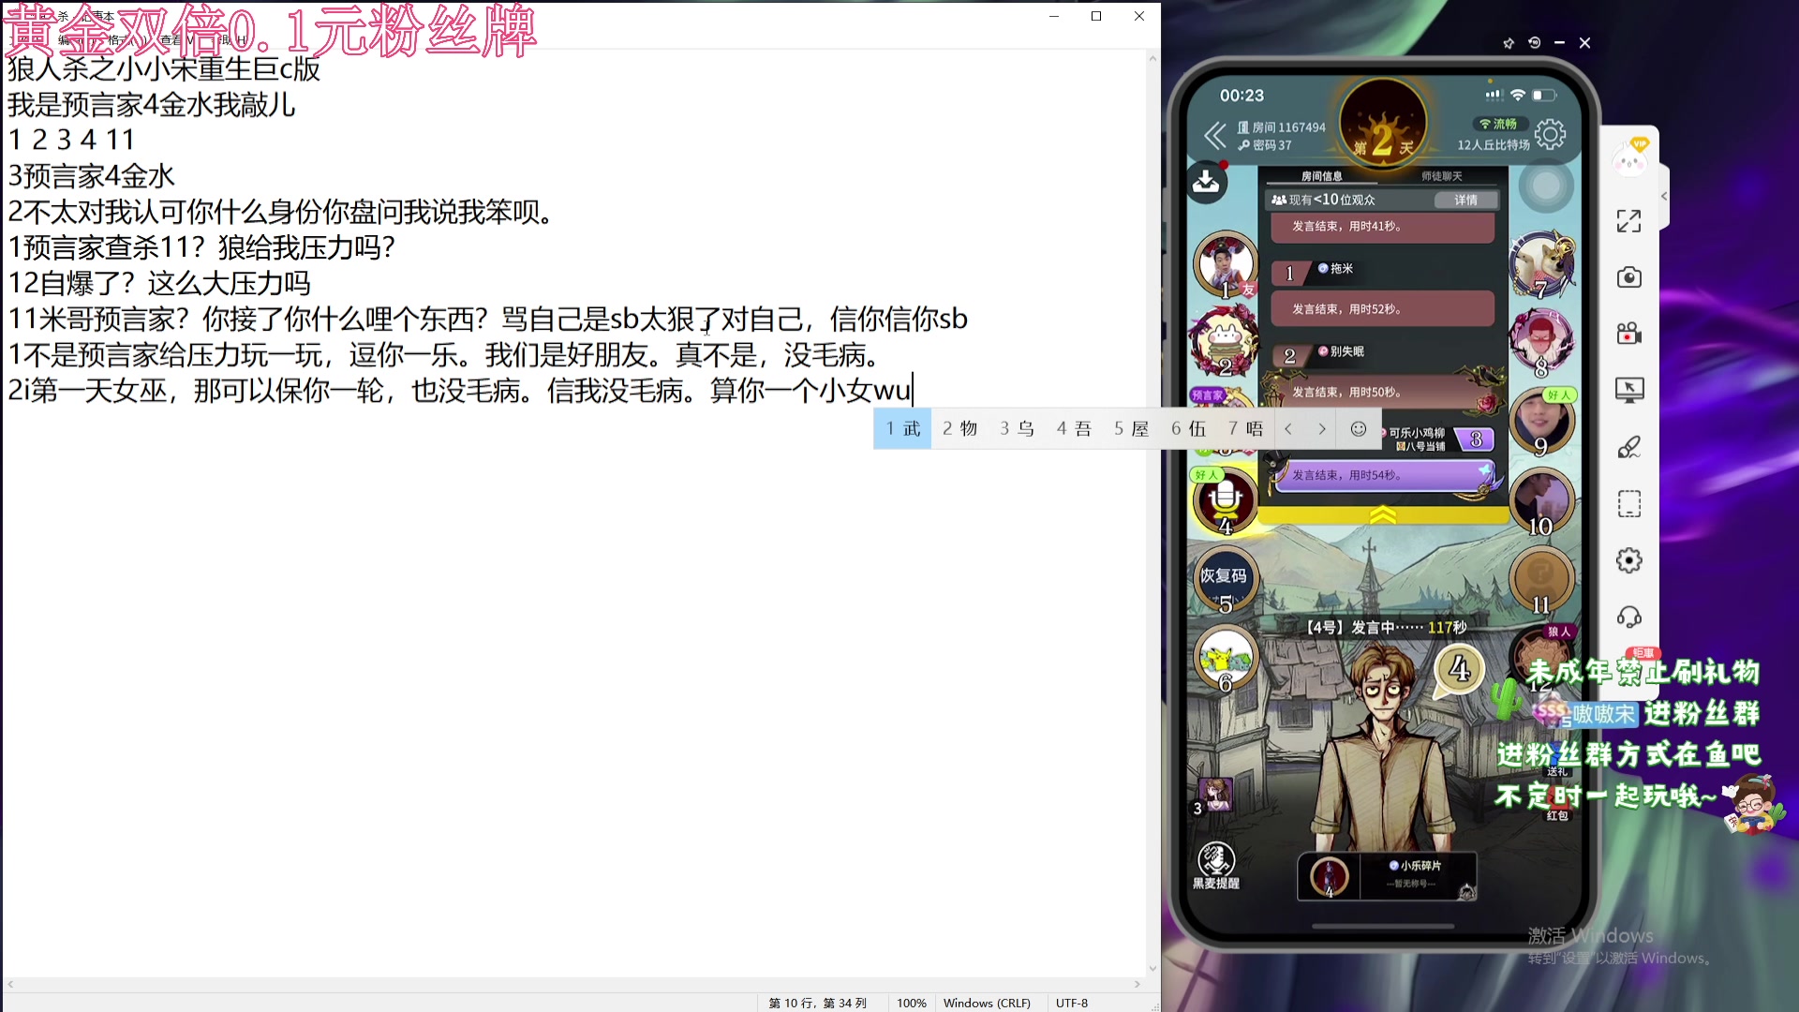Screen dimensions: 1799x1012
Task: Select the fullscreen tool in the streaming sidebar
Action: click(x=1629, y=221)
